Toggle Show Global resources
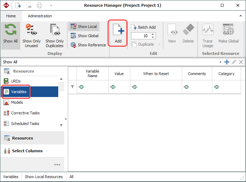246x182 pixels. coord(84,36)
